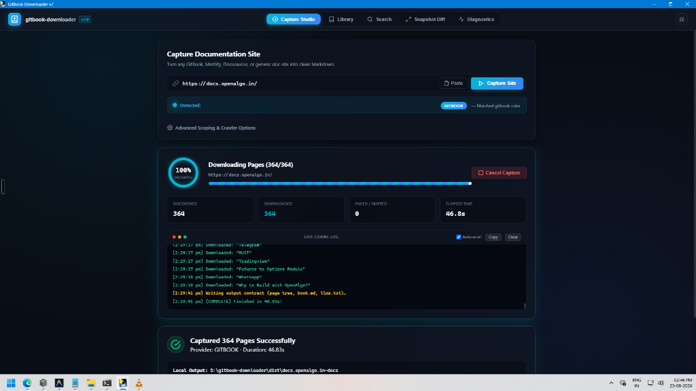Copy the live crawl log
This screenshot has height=391, width=696.
[x=493, y=237]
